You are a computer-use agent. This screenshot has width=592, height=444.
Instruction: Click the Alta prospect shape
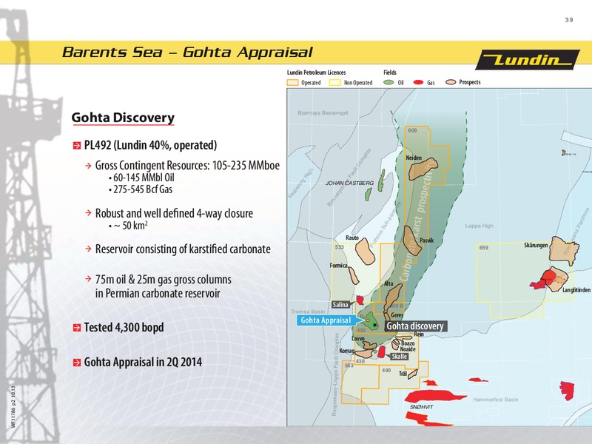tap(394, 298)
